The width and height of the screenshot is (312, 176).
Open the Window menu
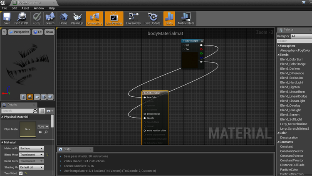pyautogui.click(x=39, y=8)
